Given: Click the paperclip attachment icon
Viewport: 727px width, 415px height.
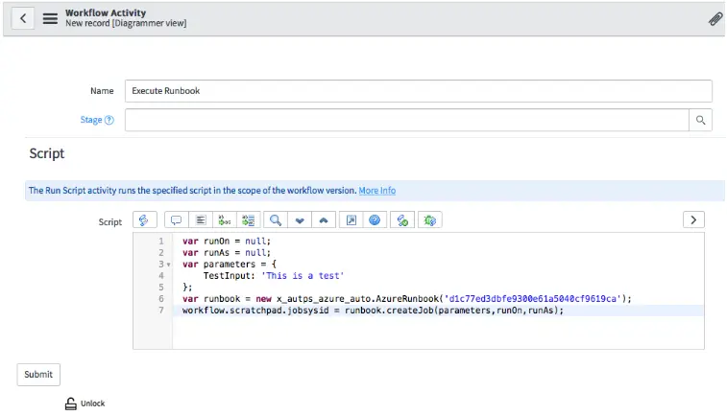Looking at the screenshot, I should click(x=715, y=18).
